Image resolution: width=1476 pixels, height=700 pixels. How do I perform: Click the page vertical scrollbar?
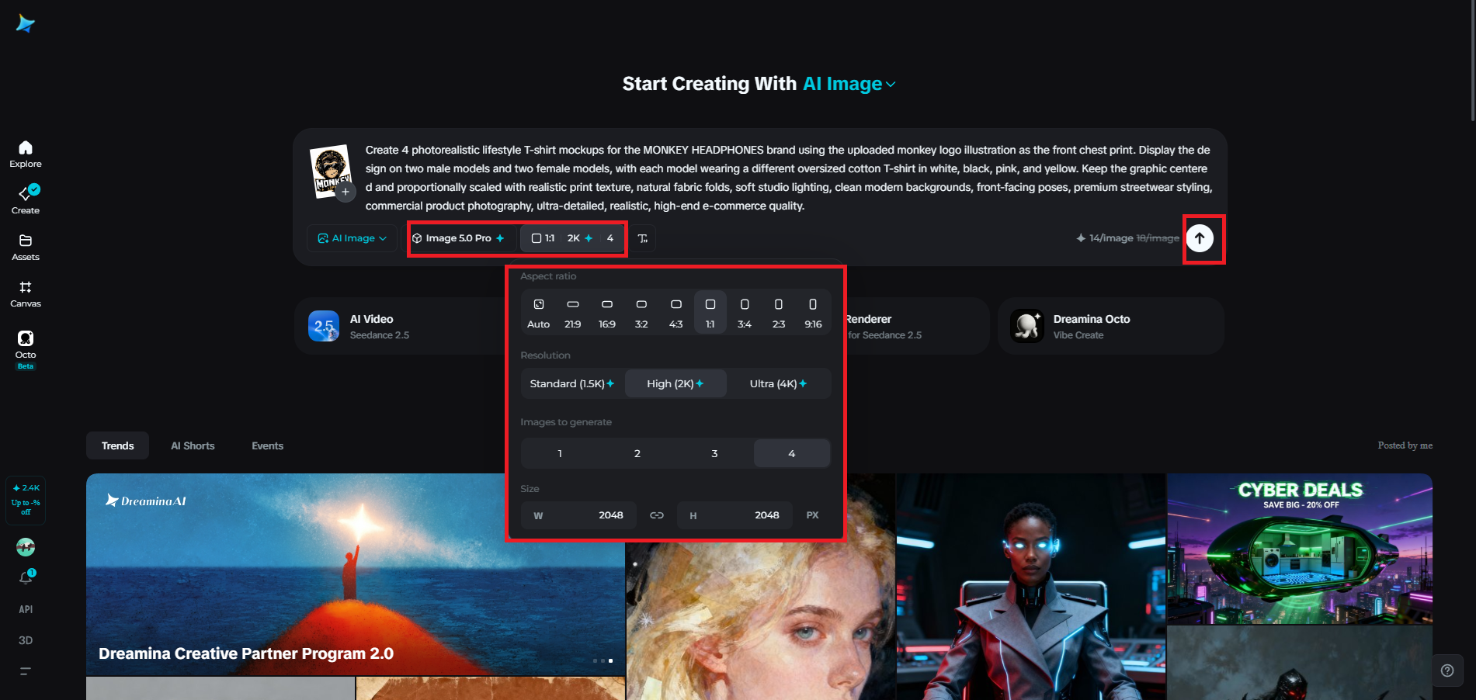[x=1472, y=61]
